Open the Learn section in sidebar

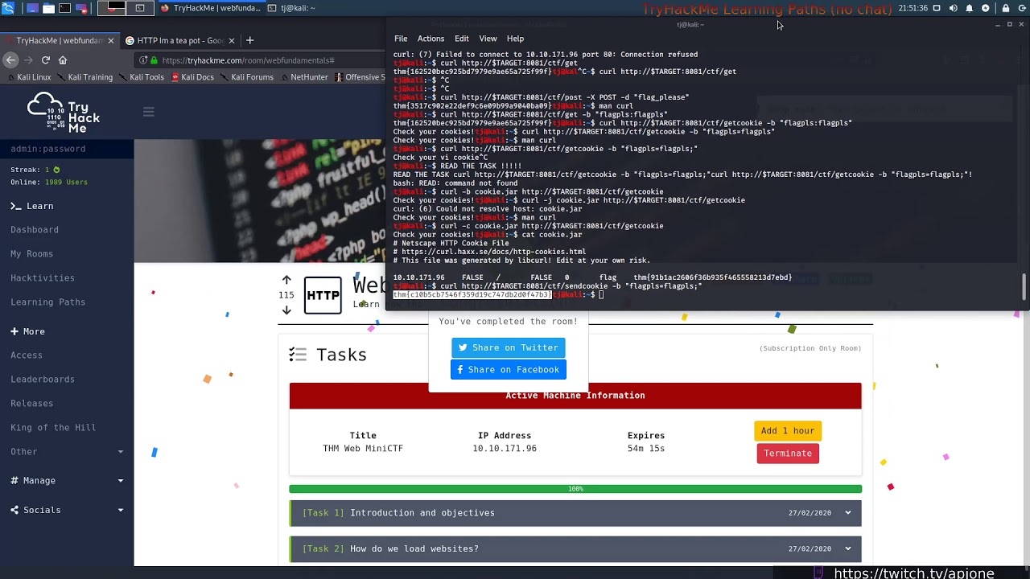click(x=33, y=206)
